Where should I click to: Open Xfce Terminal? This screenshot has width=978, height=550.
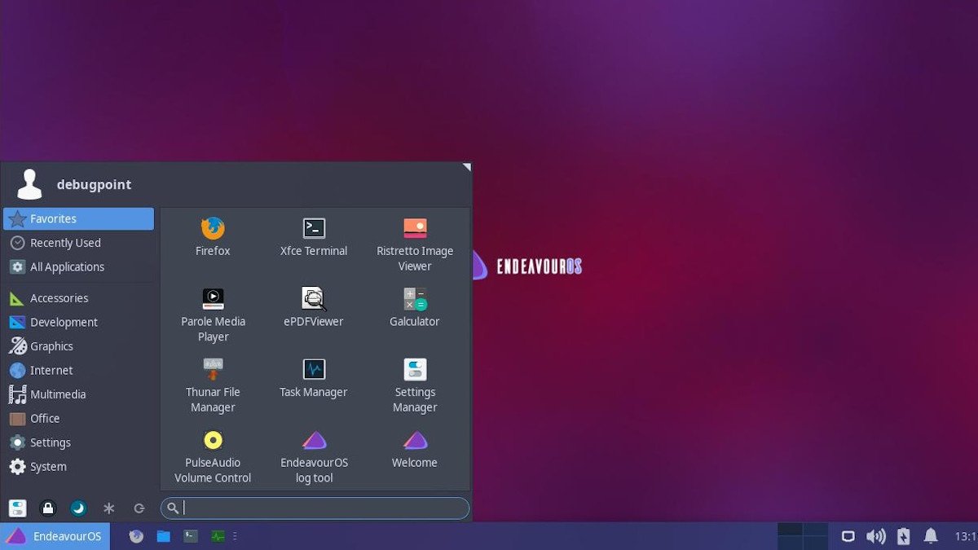click(313, 236)
